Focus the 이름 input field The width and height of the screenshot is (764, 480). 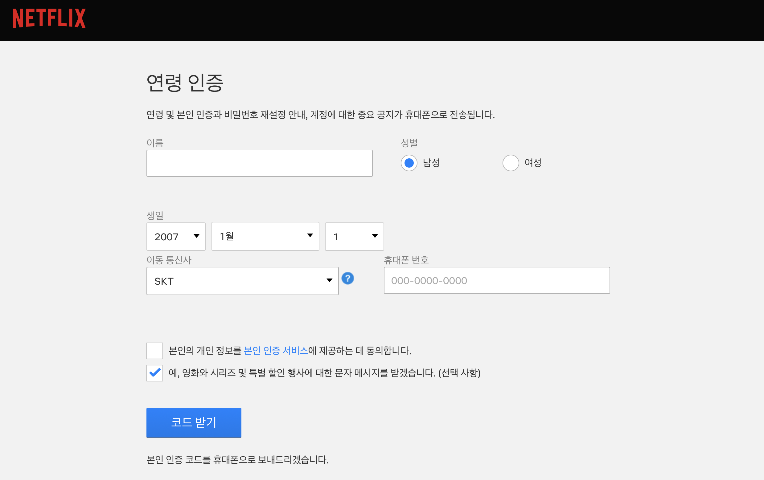[x=260, y=163]
